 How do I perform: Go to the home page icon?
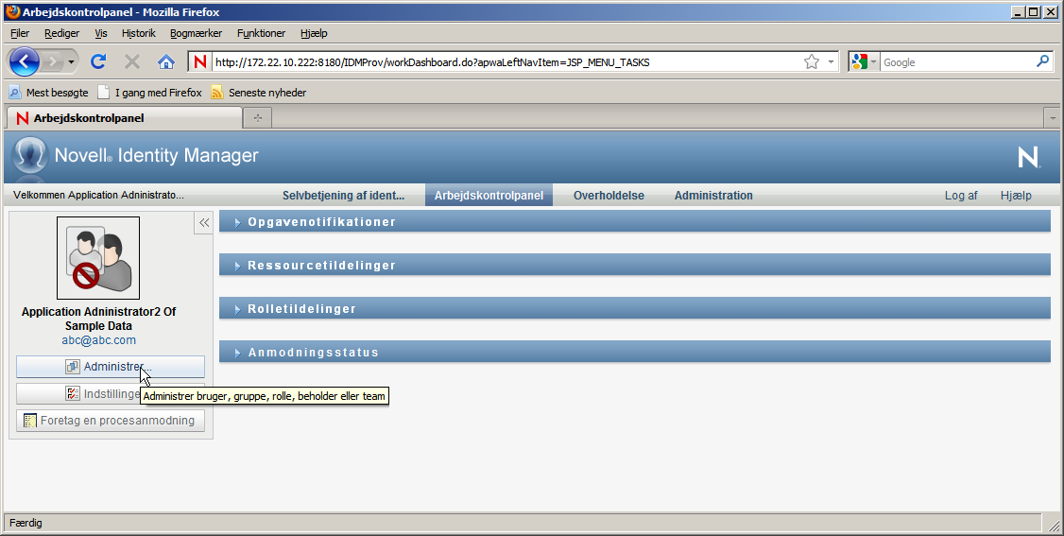tap(166, 61)
